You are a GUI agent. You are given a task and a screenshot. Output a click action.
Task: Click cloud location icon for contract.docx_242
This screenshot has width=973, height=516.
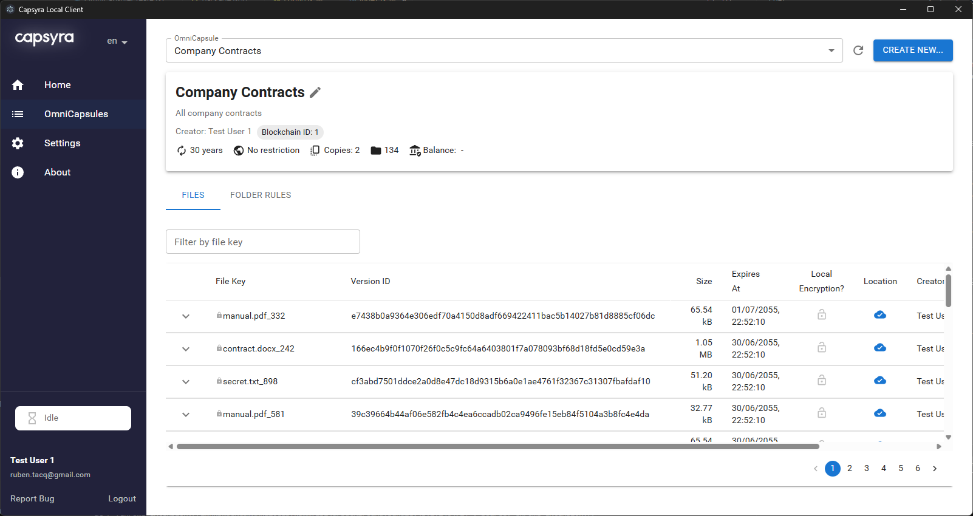click(x=880, y=347)
